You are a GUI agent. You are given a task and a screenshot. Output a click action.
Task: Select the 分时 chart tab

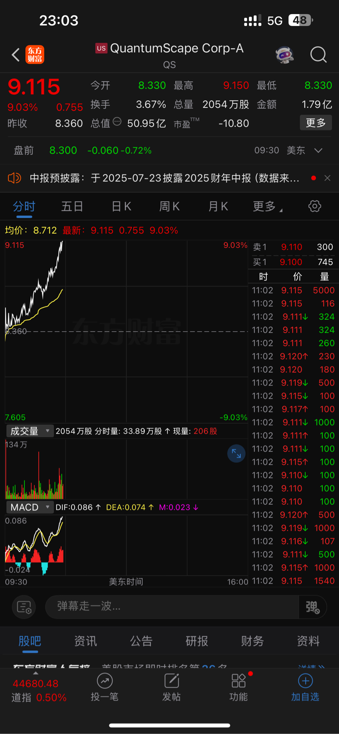(24, 206)
